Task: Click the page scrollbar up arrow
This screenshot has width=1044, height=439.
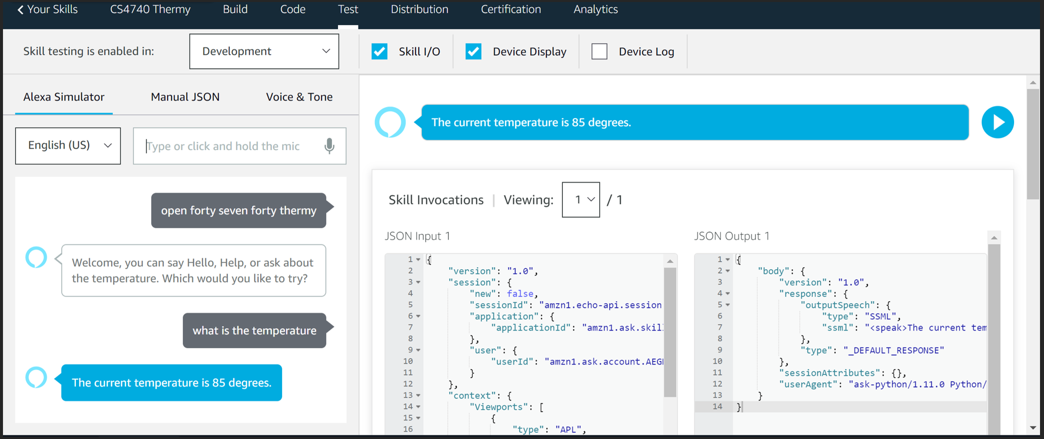Action: click(1033, 82)
